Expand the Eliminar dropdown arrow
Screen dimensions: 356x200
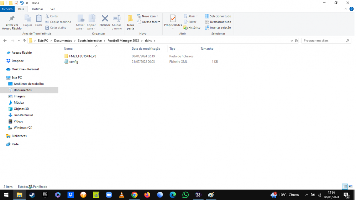pyautogui.click(x=105, y=28)
